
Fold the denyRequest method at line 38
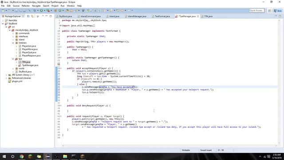(x=61, y=106)
